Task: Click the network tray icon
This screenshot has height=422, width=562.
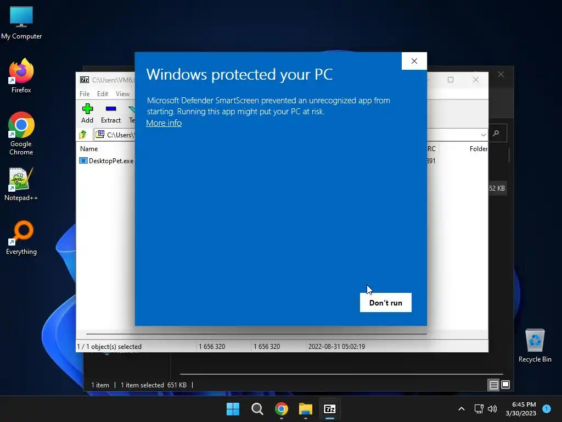Action: [479, 409]
